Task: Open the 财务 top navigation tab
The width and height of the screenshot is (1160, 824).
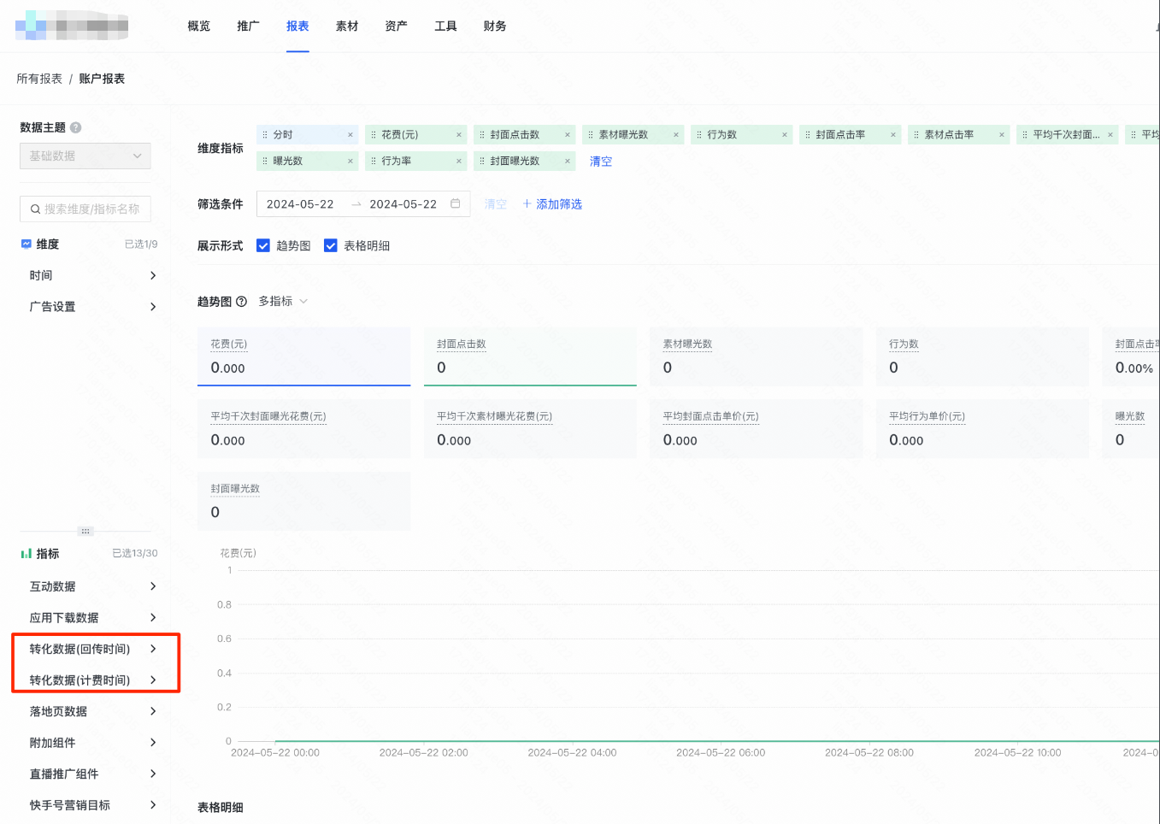Action: pyautogui.click(x=495, y=26)
